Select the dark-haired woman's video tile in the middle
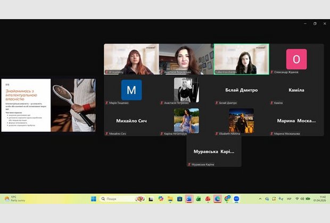The image size is (330, 223). (x=186, y=59)
